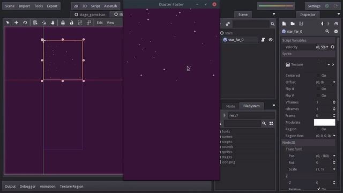This screenshot has height=193, width=343.
Task: Click the scene tree search magnifier
Action: tap(272, 24)
